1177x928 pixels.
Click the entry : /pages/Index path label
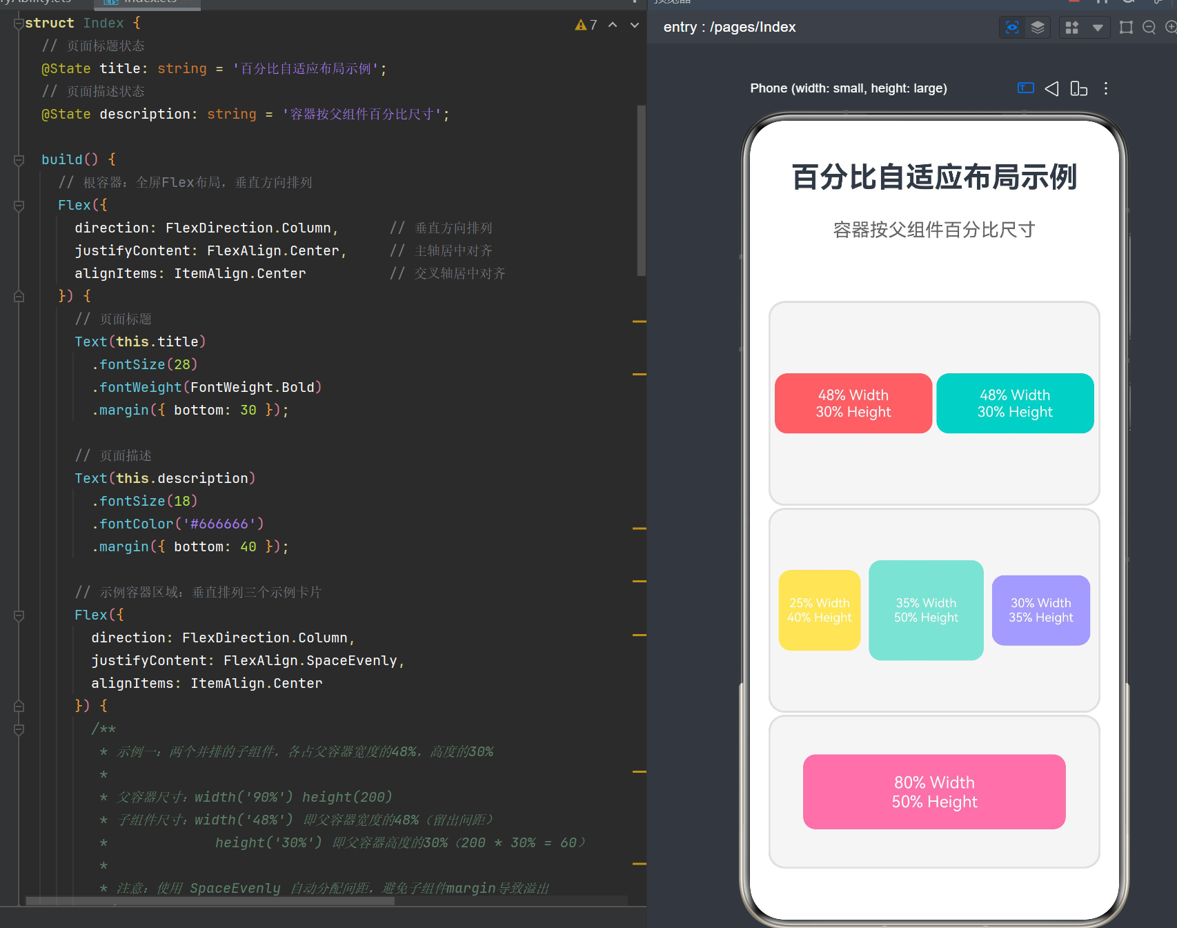coord(729,27)
